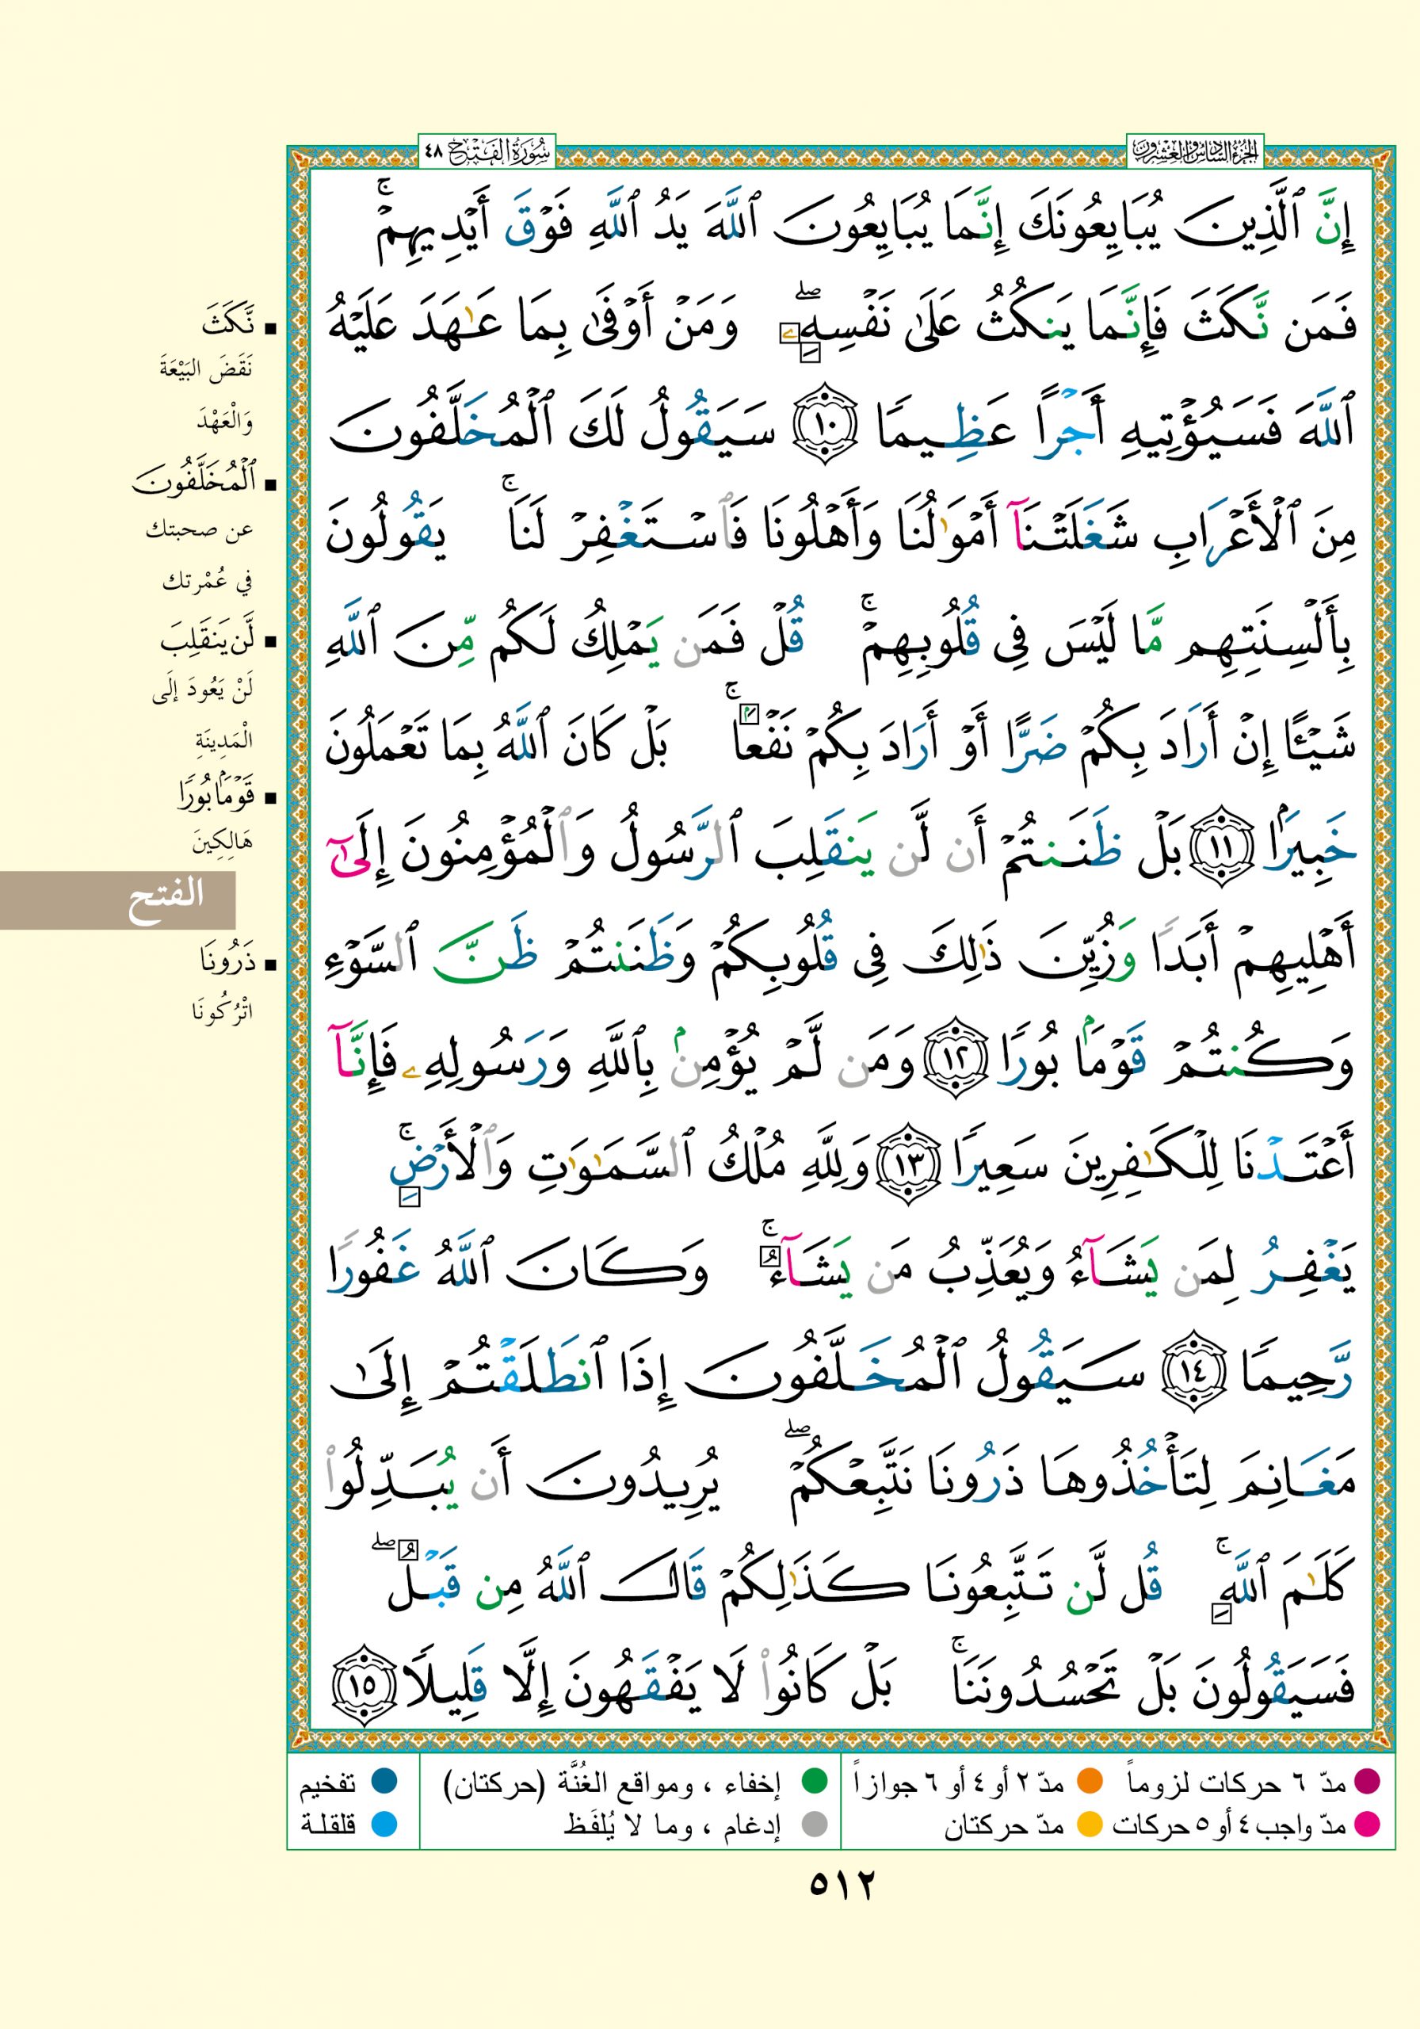
Task: Click the سورة الفتح header title
Action: point(485,152)
